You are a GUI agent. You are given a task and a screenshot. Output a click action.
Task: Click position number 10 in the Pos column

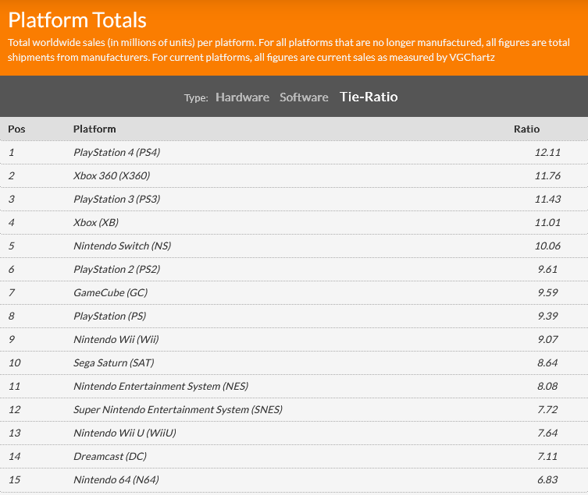pos(14,362)
